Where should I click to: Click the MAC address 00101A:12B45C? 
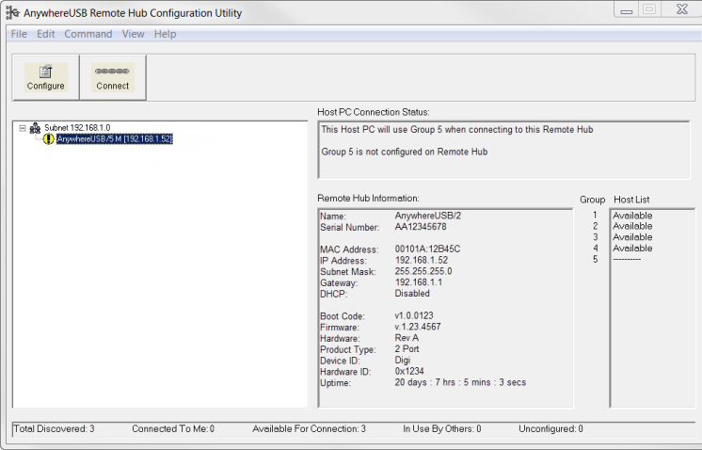(427, 249)
